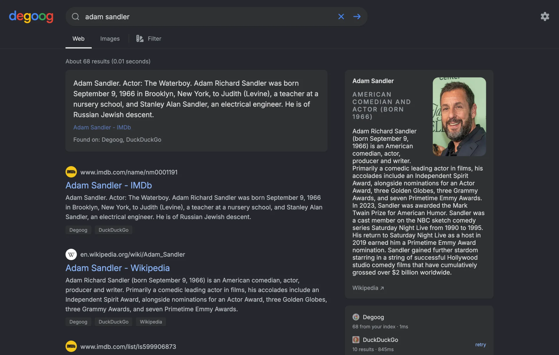The height and width of the screenshot is (355, 559).
Task: Click IMDb favicon beside www.imdb.com/name/nm0001191
Action: point(71,172)
